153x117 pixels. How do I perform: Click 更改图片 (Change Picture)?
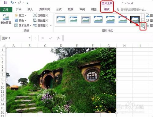coord(41,20)
